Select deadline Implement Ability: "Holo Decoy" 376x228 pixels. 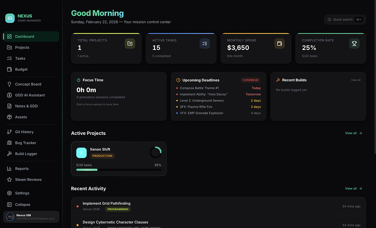click(x=219, y=94)
